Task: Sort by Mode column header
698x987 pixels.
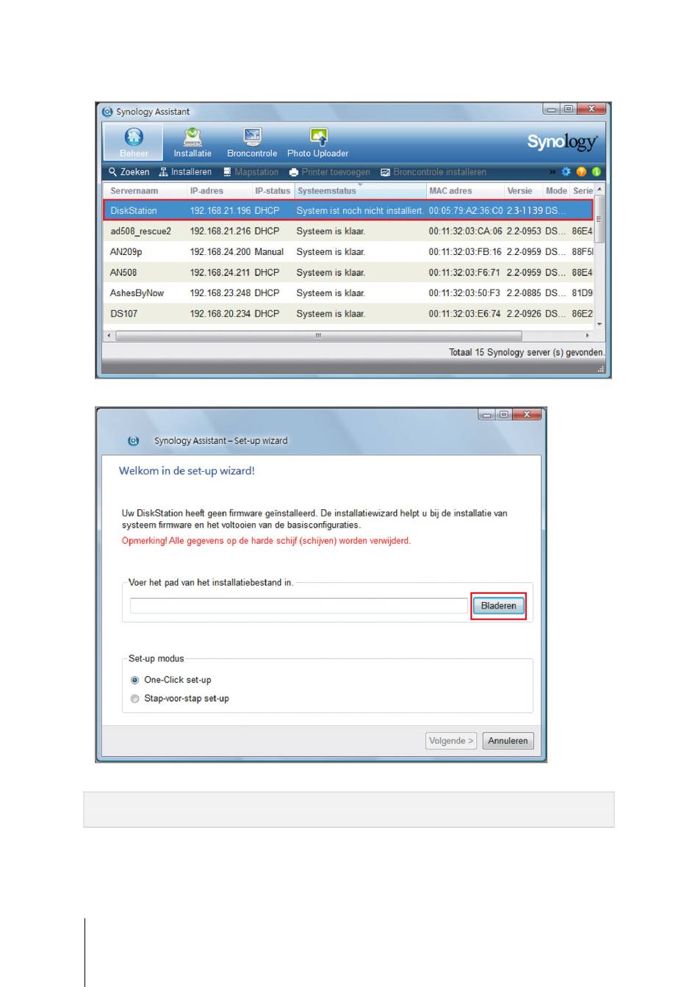Action: point(556,190)
